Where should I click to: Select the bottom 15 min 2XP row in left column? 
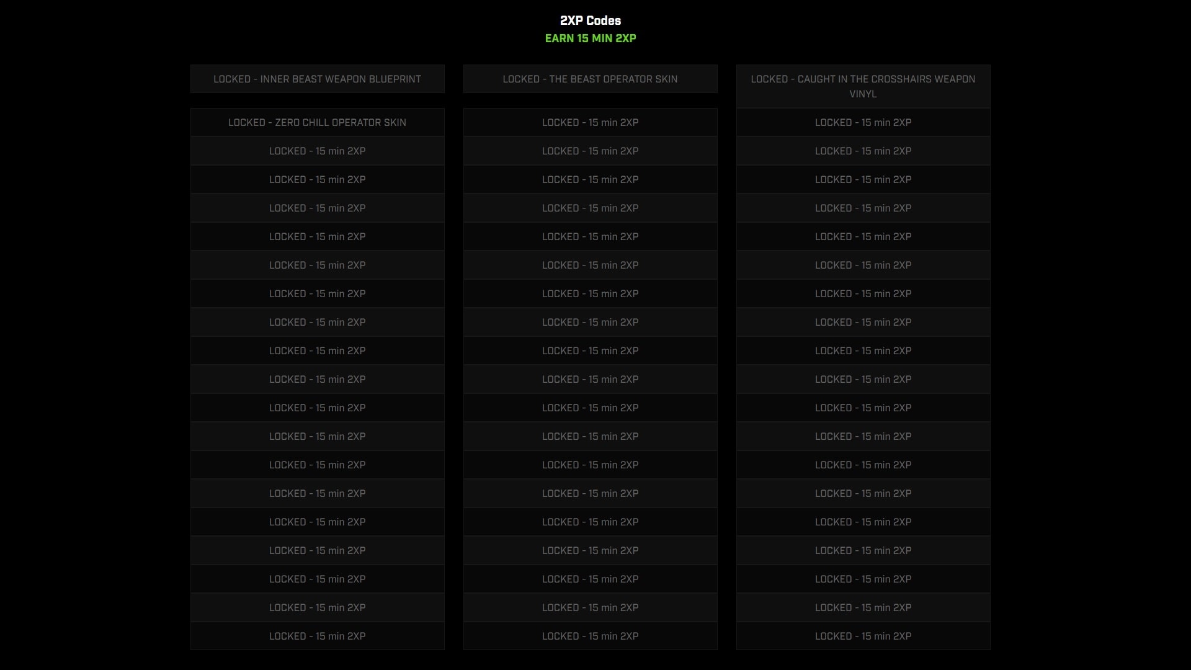pyautogui.click(x=317, y=636)
